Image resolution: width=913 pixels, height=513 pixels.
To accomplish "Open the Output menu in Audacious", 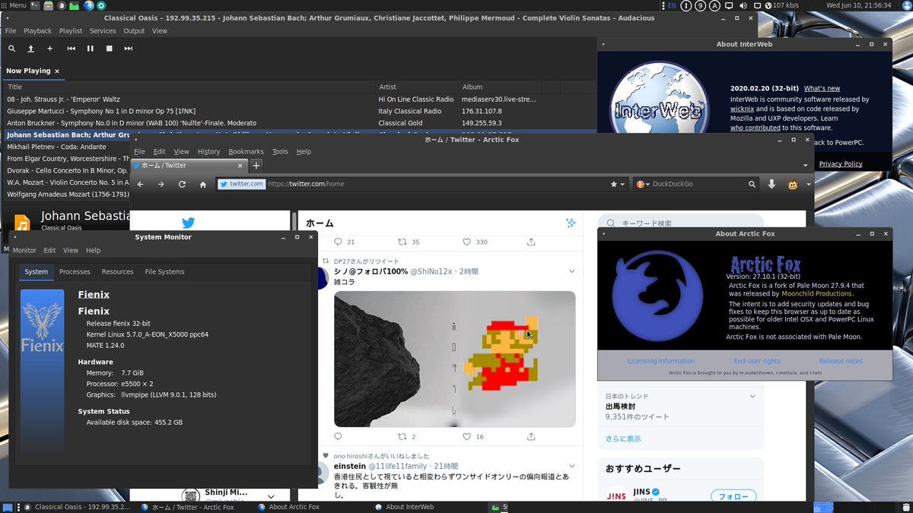I will pos(134,31).
